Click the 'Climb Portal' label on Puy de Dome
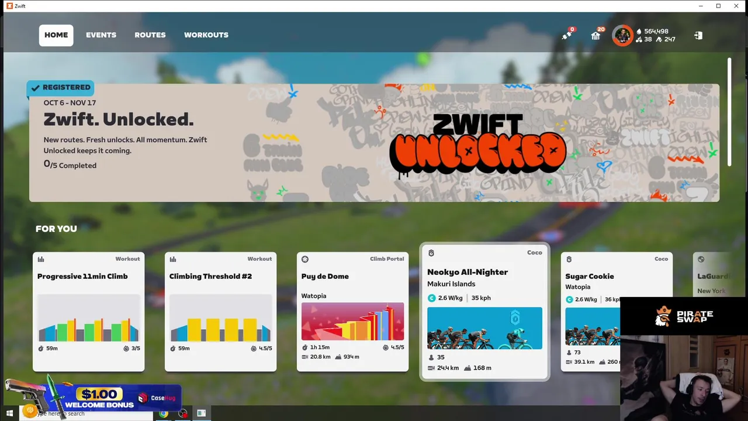This screenshot has width=748, height=421. [x=387, y=259]
